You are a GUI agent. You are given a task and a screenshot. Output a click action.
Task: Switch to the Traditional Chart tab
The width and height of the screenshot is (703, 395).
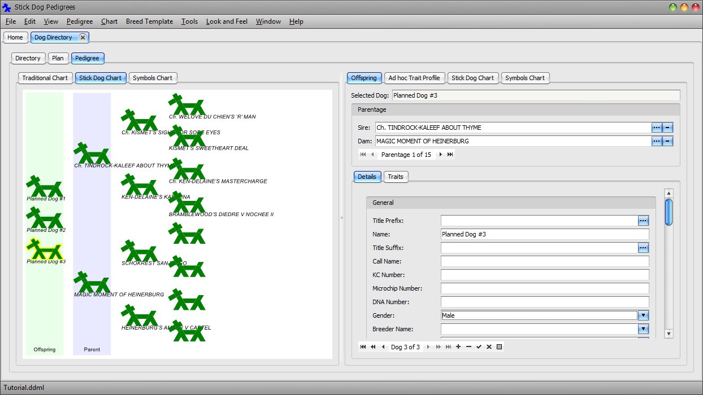[x=45, y=78]
